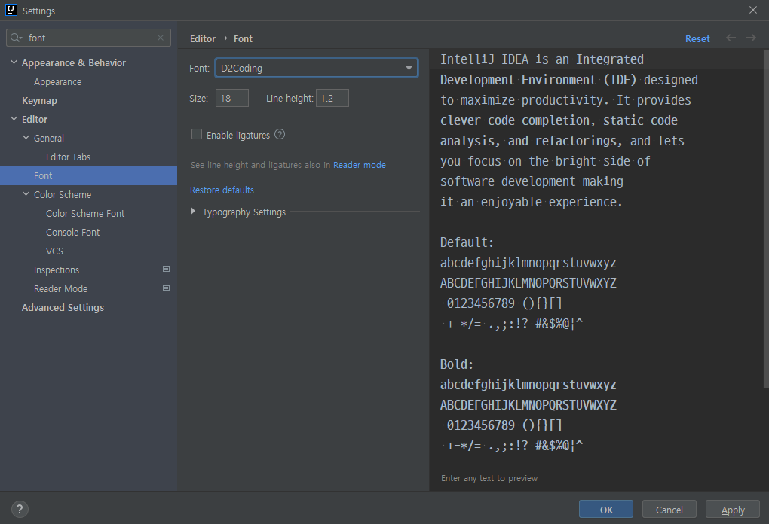Click the Reader mode link
769x524 pixels.
click(359, 165)
